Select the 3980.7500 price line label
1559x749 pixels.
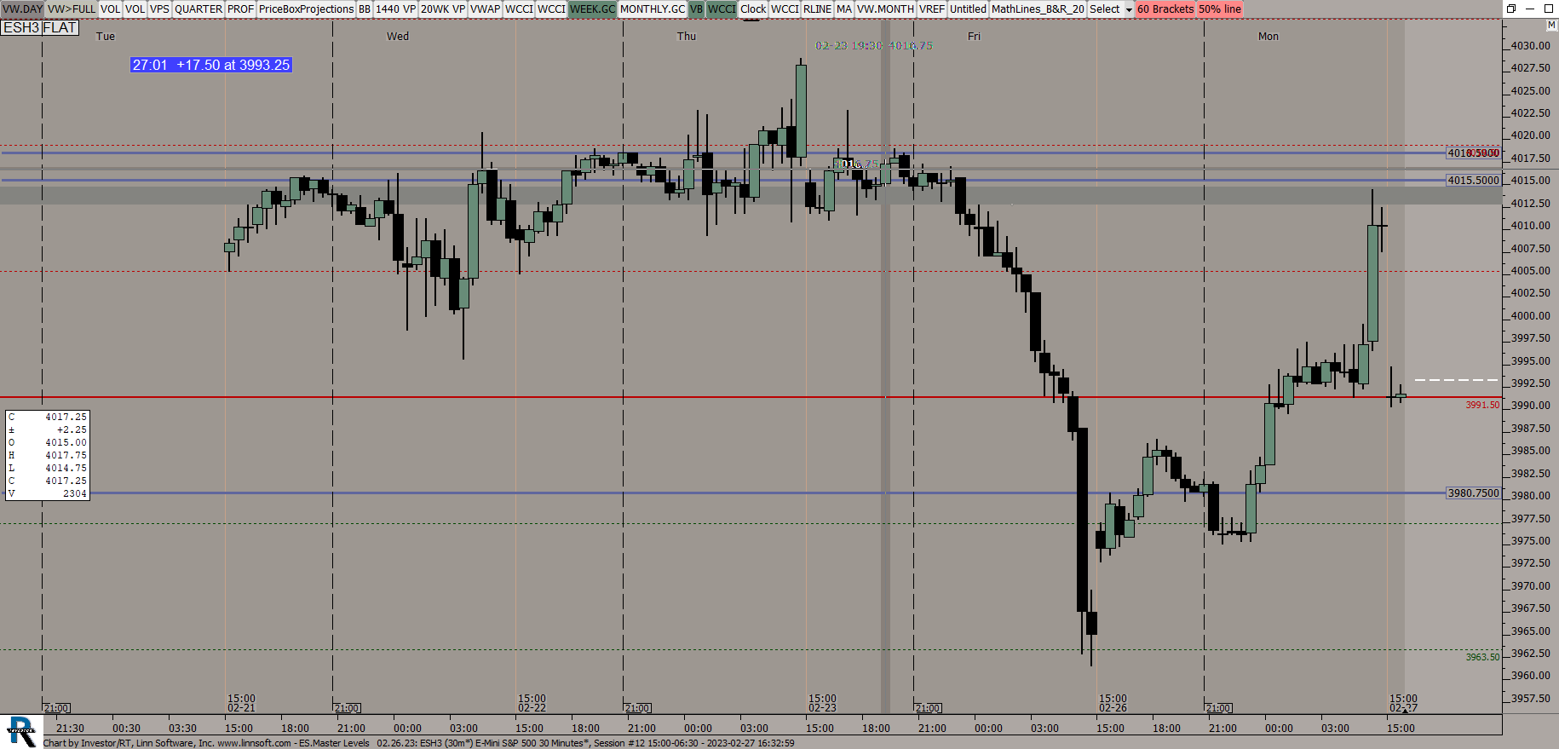click(1473, 493)
